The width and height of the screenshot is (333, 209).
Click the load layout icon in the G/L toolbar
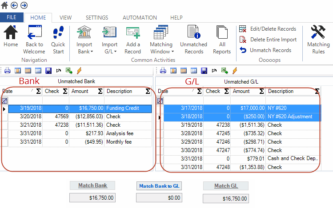pyautogui.click(x=214, y=71)
